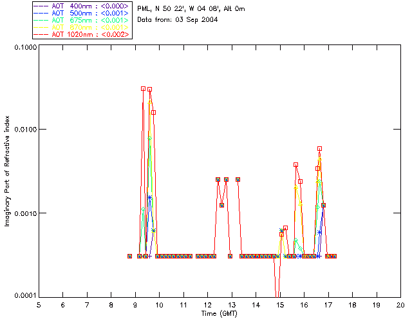
Task: Click the red square marker at 13.2 GMT peak
Action: [x=238, y=179]
